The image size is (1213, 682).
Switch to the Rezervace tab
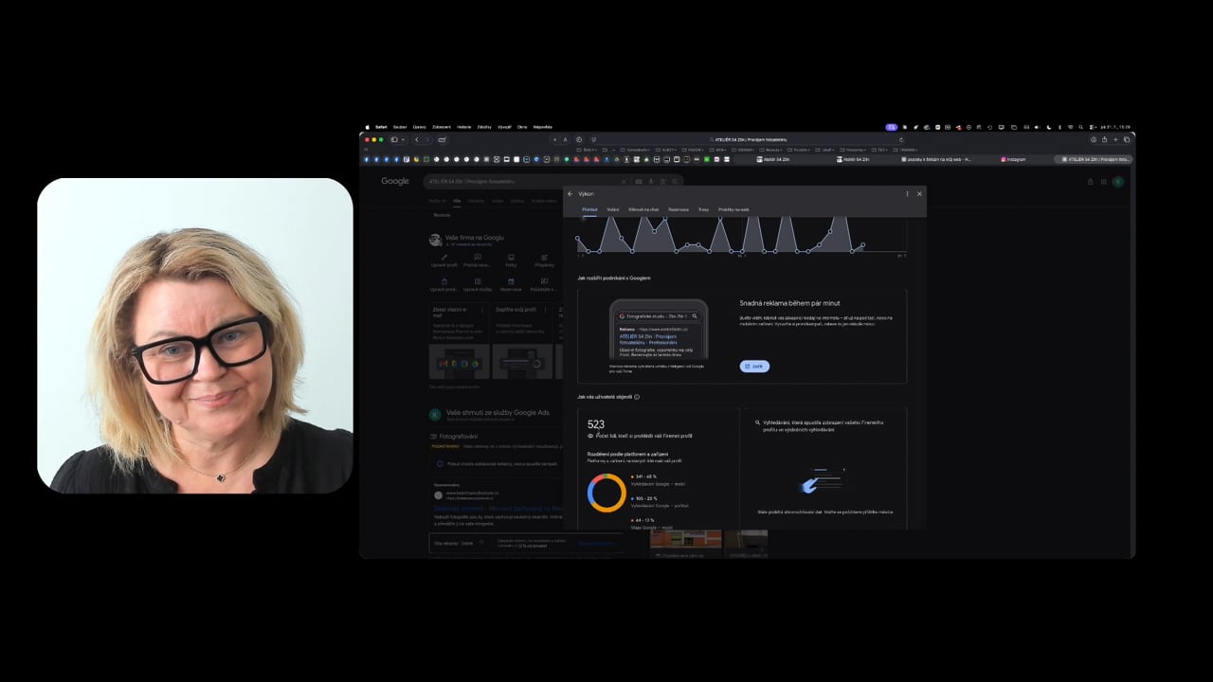[679, 209]
